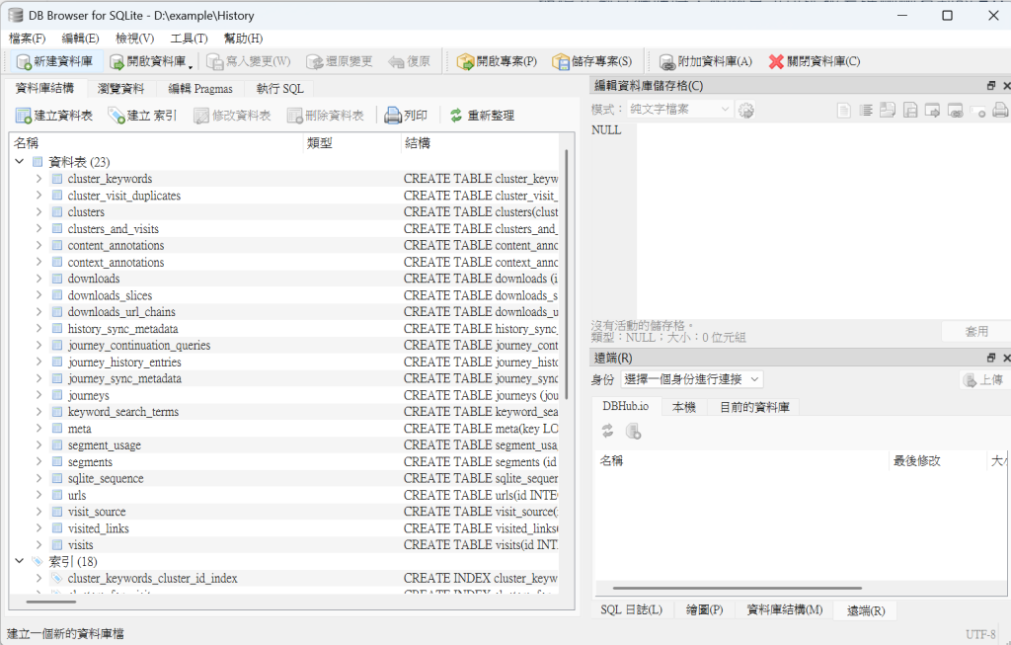Image resolution: width=1011 pixels, height=645 pixels.
Task: Expand the downloads table row
Action: [x=39, y=278]
